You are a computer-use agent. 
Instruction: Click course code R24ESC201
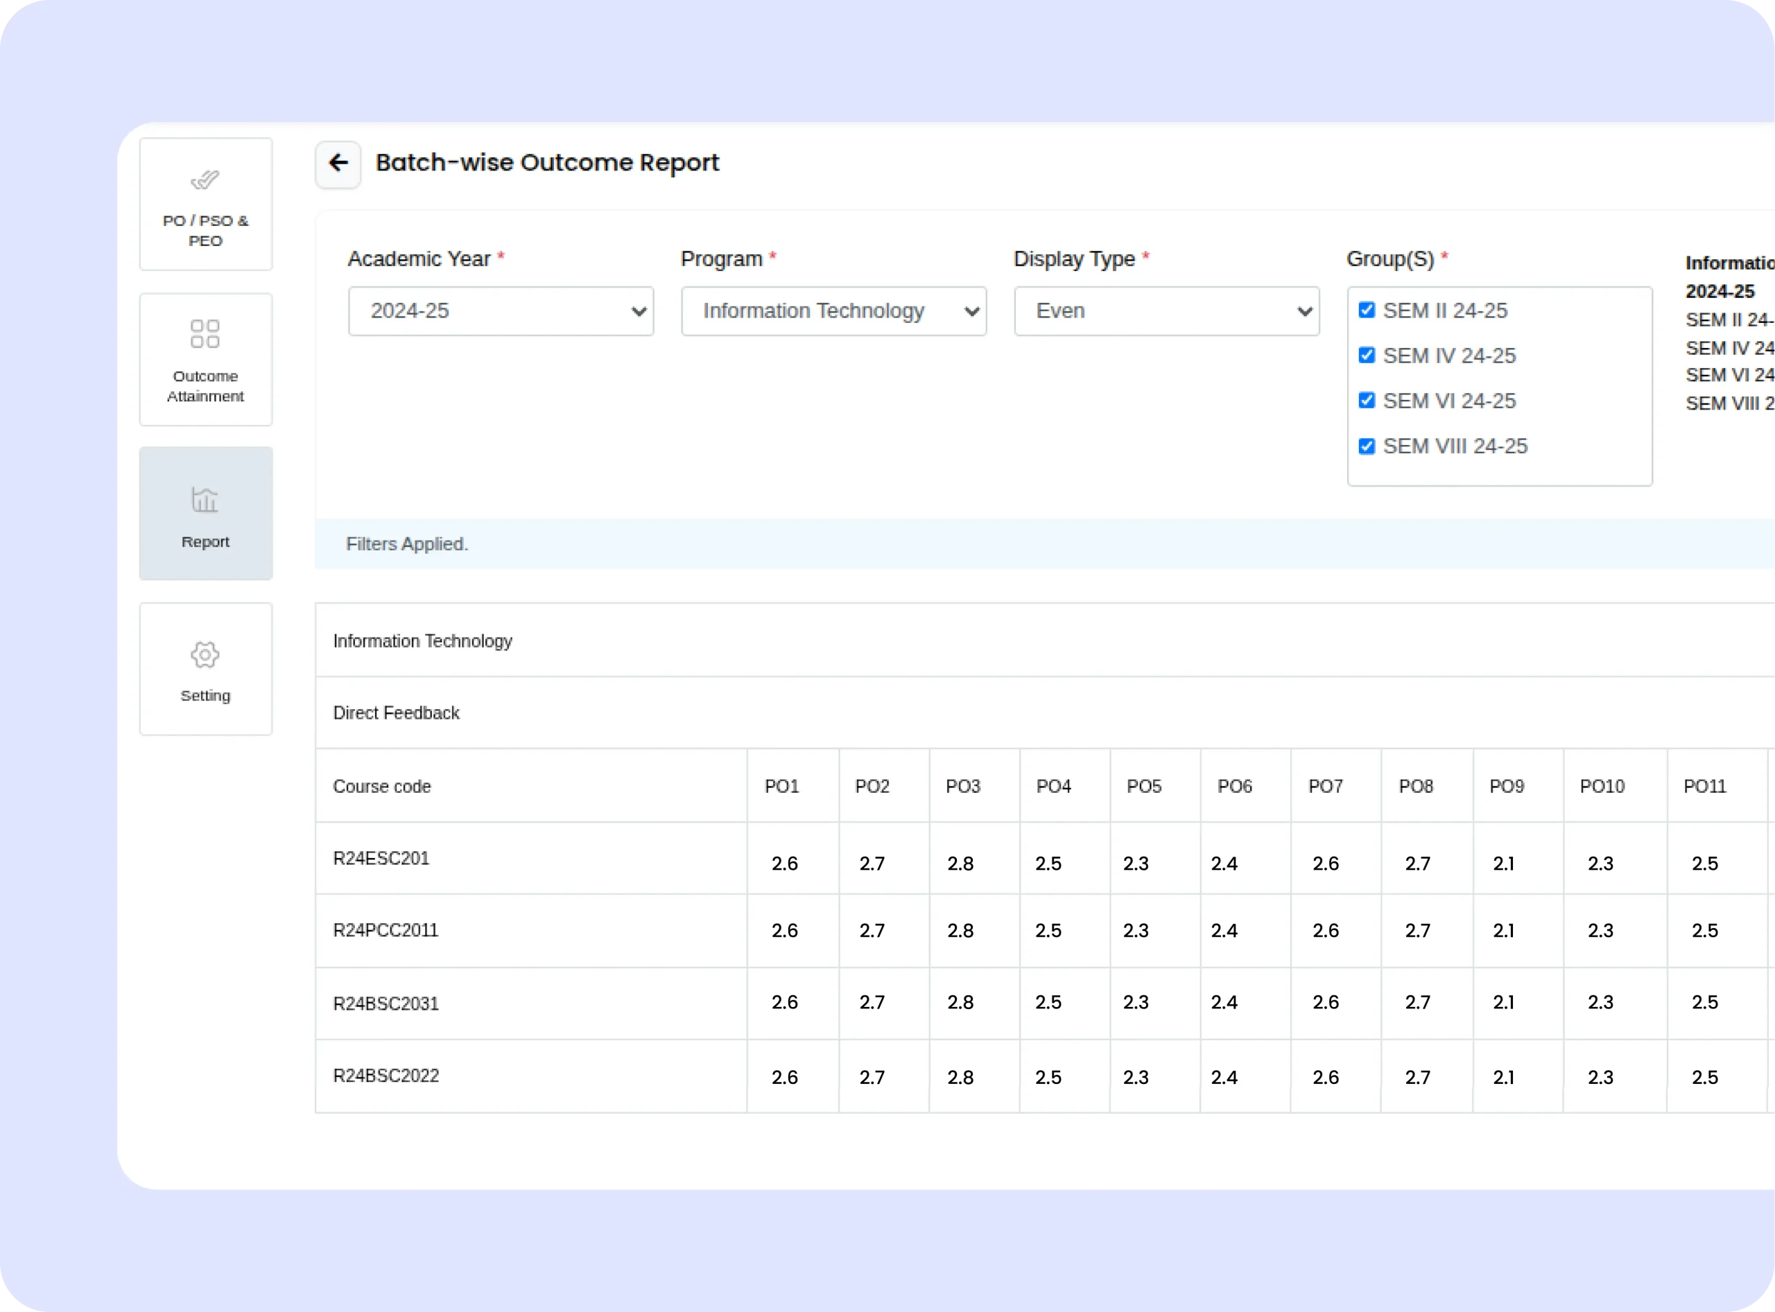tap(381, 859)
